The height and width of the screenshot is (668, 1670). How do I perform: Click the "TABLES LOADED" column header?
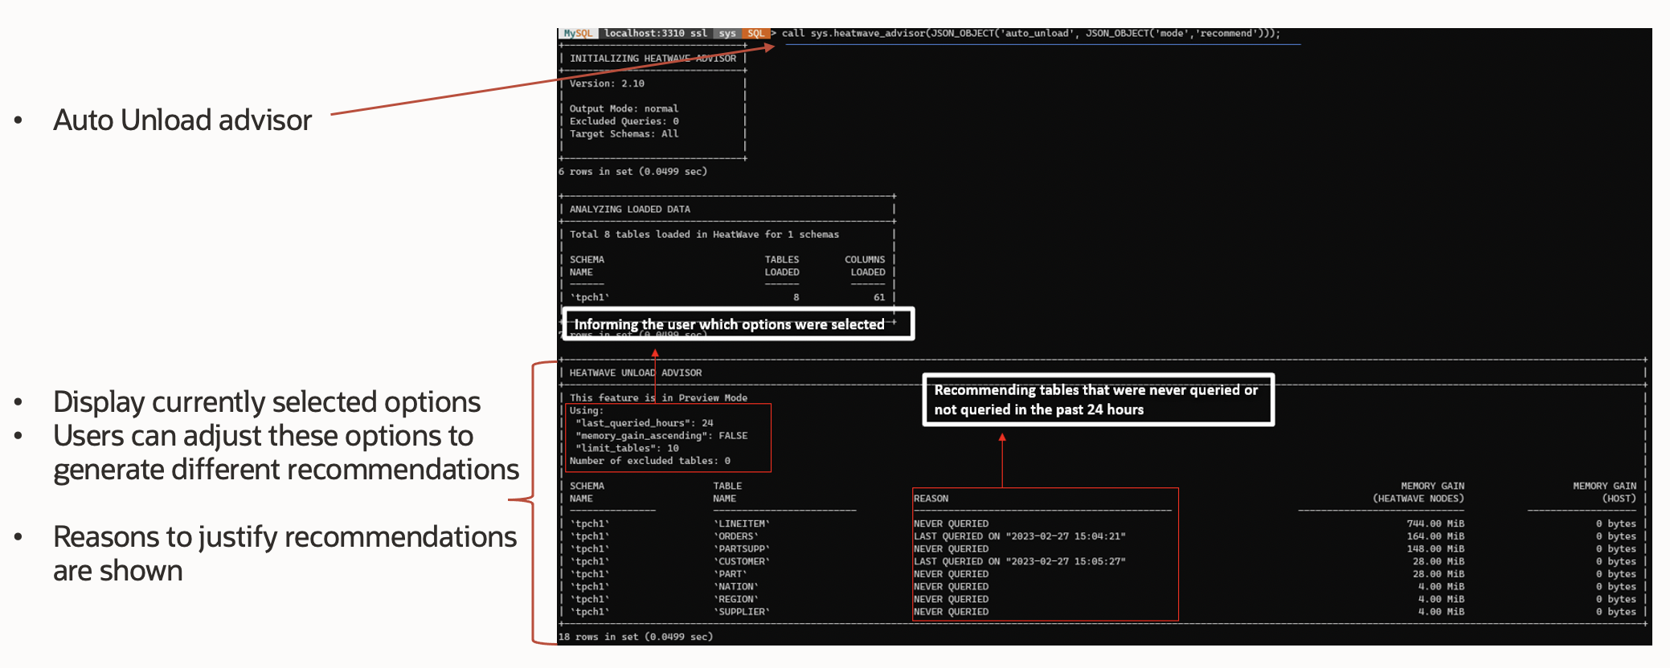click(x=782, y=266)
